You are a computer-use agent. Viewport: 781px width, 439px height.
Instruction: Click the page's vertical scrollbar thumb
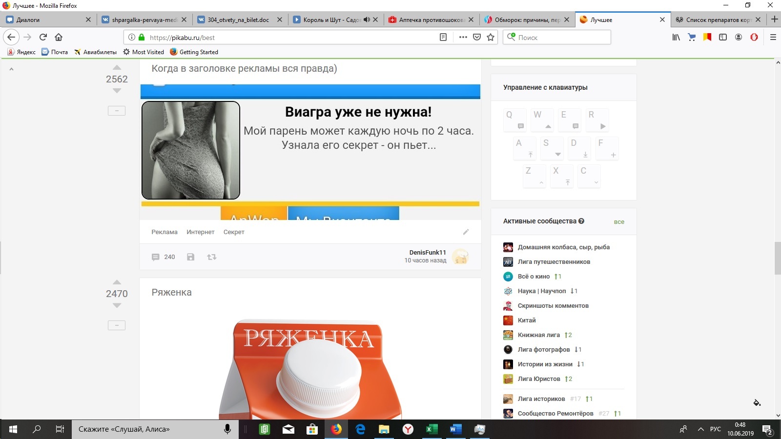click(778, 258)
